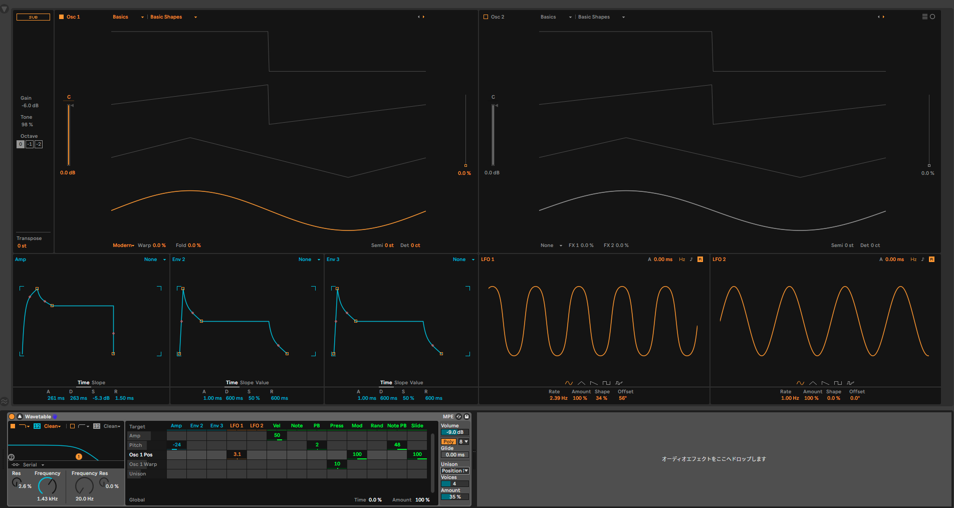Switch LFO 2 rate to synced note mode
This screenshot has height=508, width=954.
coord(922,260)
